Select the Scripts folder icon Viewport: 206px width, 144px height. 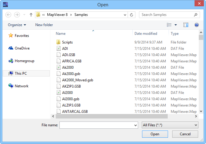pos(58,42)
